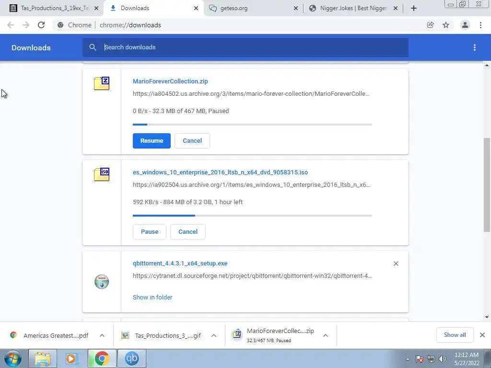491x368 pixels.
Task: Close the geteso.org tab
Action: (x=295, y=8)
